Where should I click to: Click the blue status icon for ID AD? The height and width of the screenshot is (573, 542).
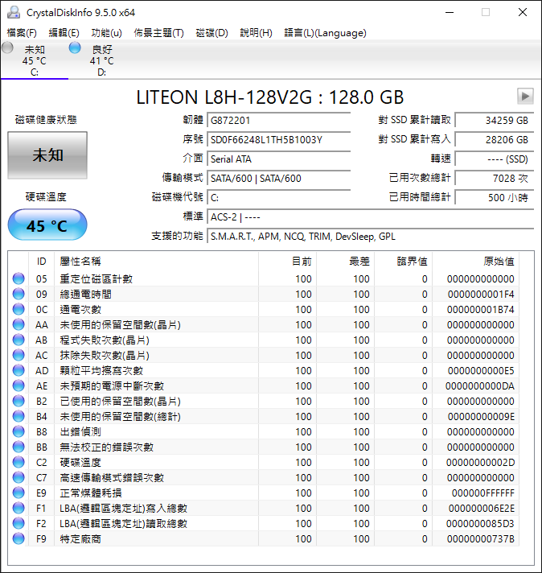point(18,370)
